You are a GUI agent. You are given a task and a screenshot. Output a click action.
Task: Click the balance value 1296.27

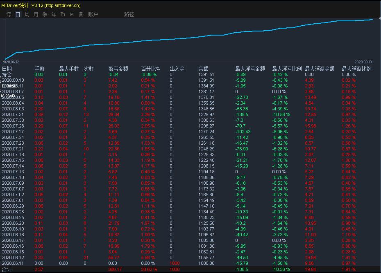pyautogui.click(x=206, y=126)
